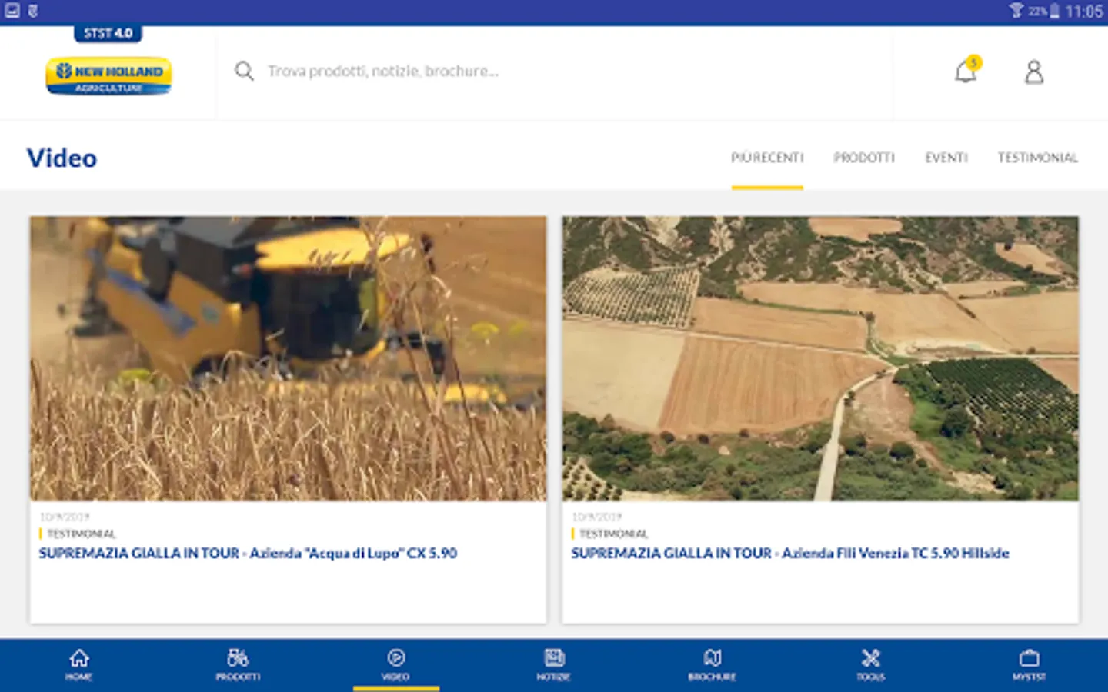1108x692 pixels.
Task: Open the user profile icon
Action: [1034, 72]
